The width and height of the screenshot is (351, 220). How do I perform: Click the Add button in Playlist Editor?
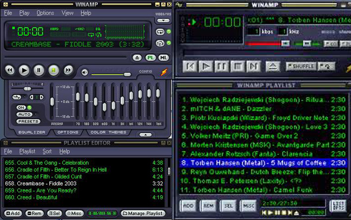coord(13,213)
